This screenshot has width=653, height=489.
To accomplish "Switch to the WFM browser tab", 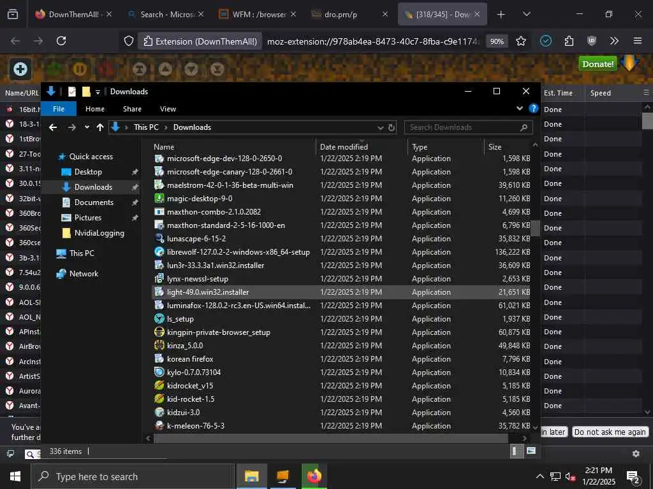I will coord(257,15).
